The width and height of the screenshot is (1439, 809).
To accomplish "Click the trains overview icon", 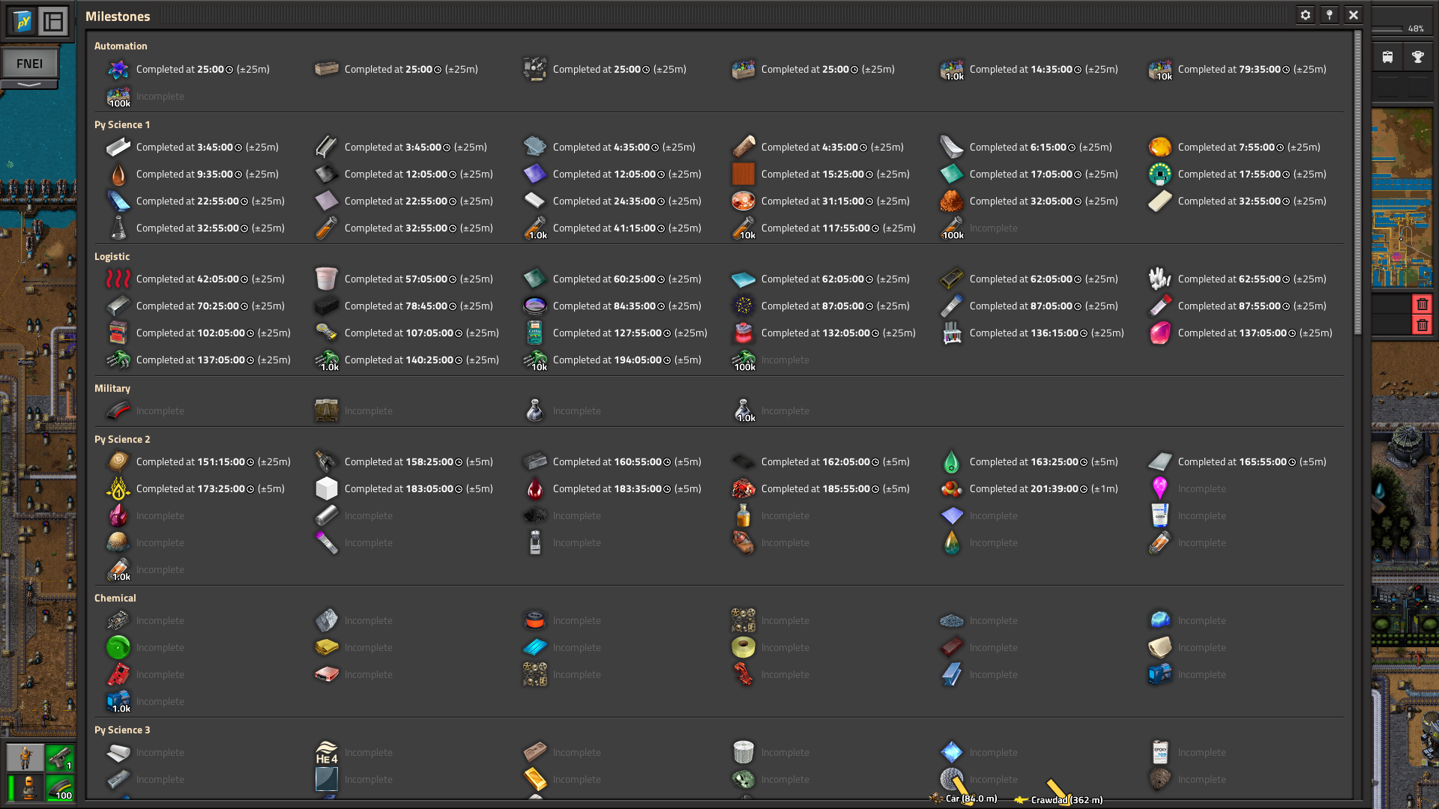I will point(1387,57).
